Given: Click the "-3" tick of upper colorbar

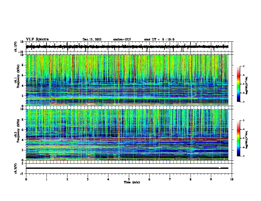Looking at the screenshot, I should pyautogui.click(x=243, y=66).
